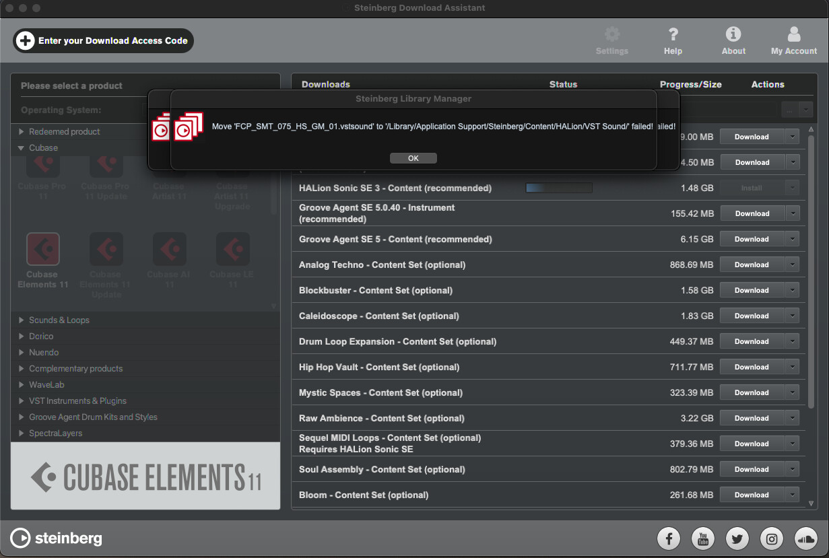Screen dimensions: 829x558
Task: Download Blockbuster Content Set
Action: pyautogui.click(x=752, y=290)
